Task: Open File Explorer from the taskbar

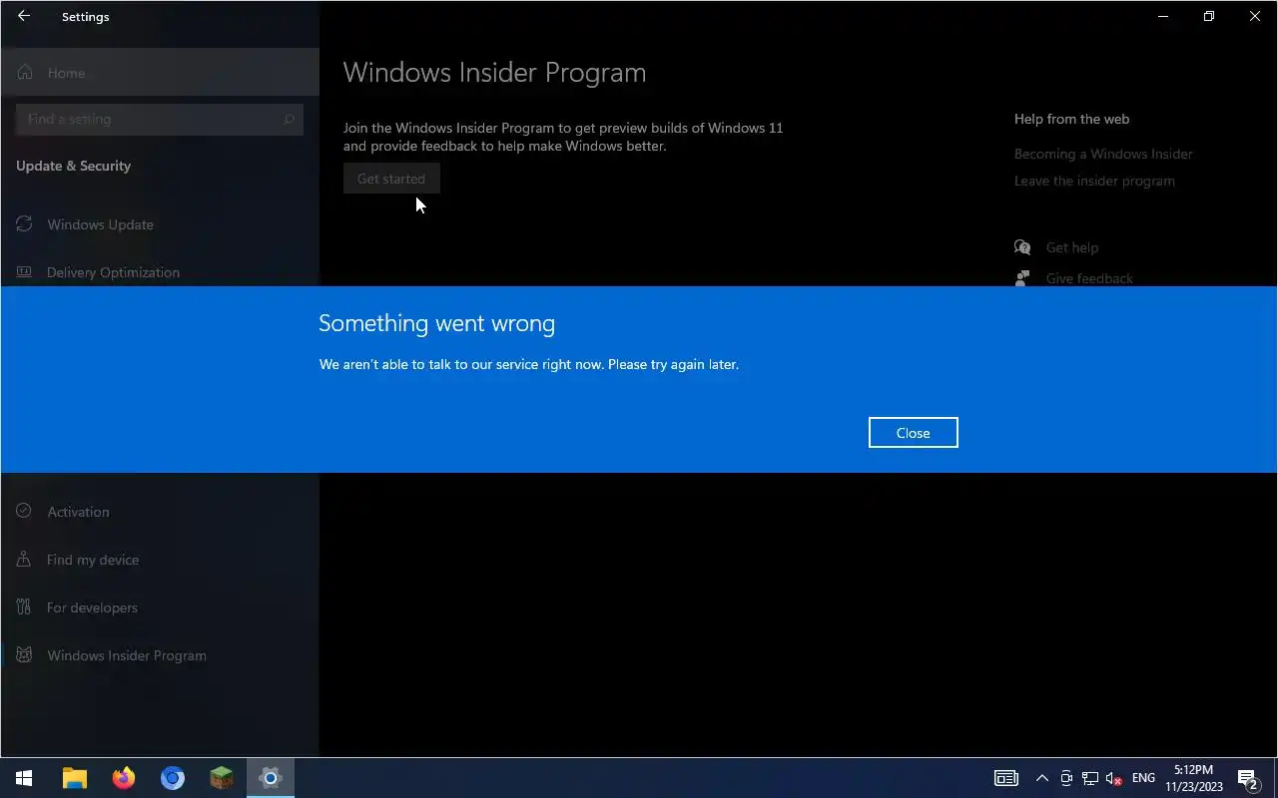Action: tap(75, 778)
